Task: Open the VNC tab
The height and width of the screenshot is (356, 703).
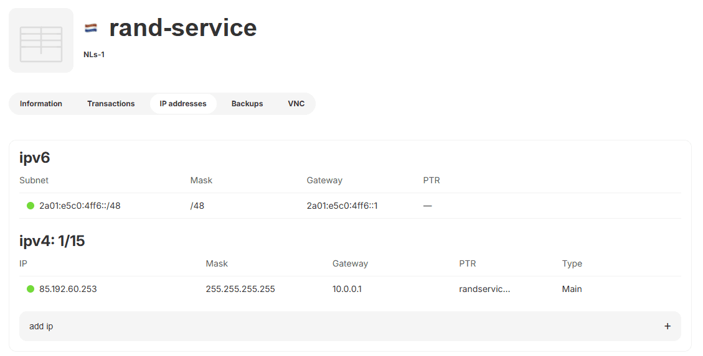Action: point(296,104)
